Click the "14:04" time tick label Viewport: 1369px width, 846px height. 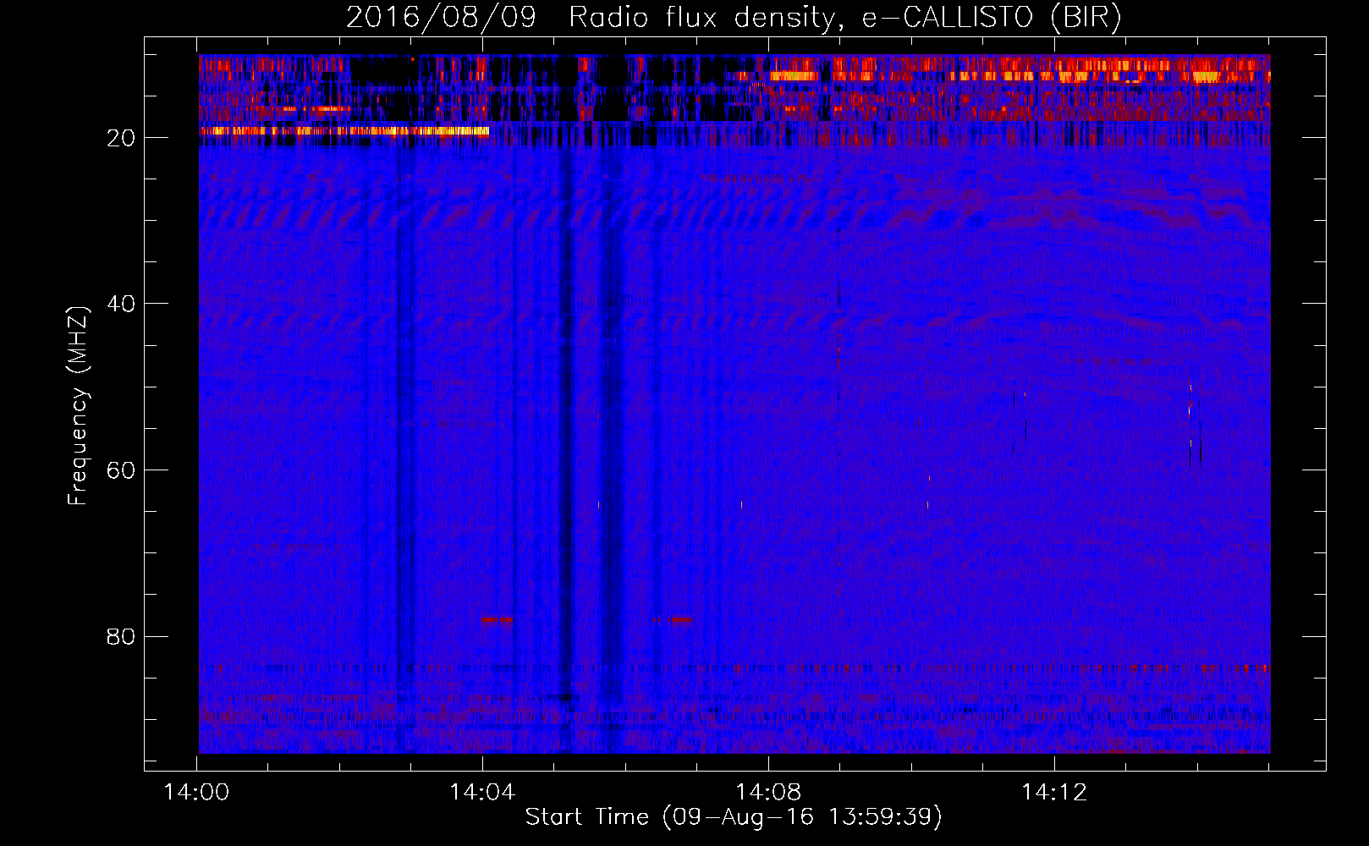click(x=482, y=793)
